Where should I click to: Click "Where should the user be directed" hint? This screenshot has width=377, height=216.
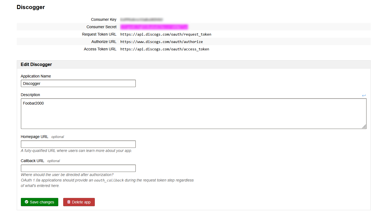click(67, 175)
